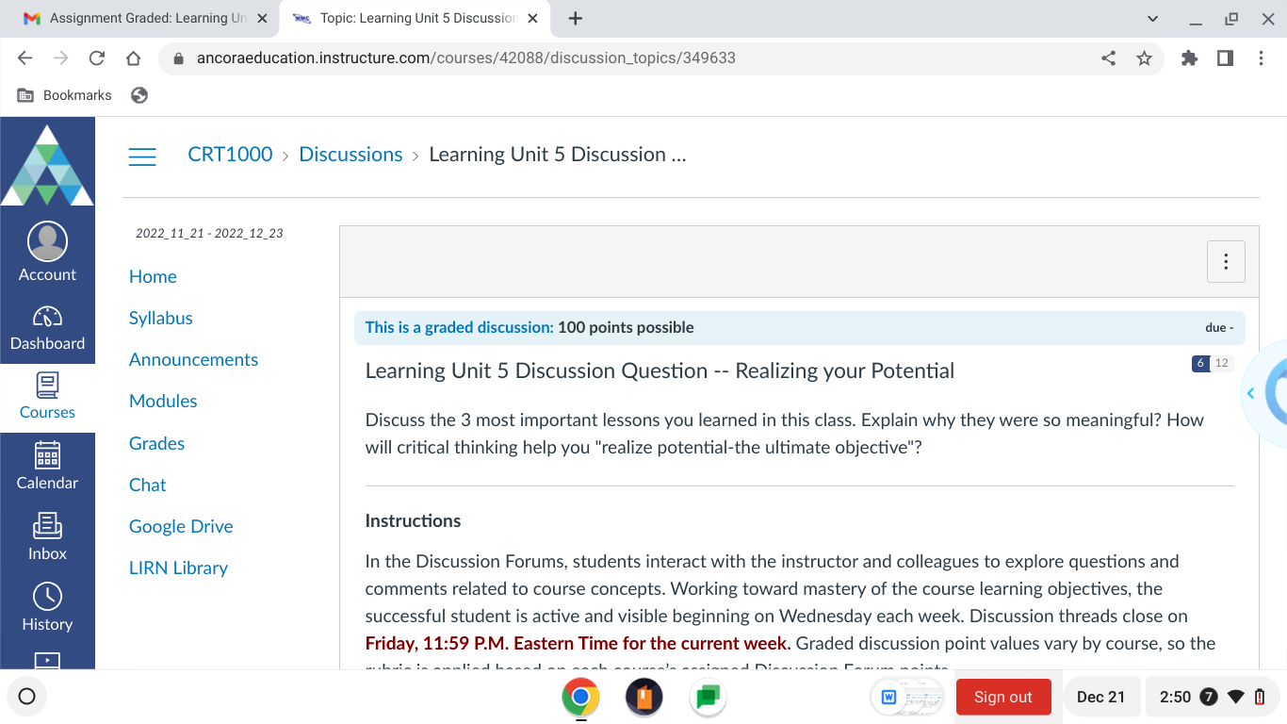Open the Account panel icon

click(47, 242)
